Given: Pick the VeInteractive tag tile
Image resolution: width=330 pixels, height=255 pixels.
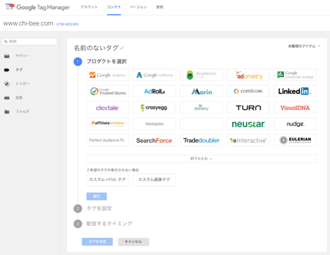Looking at the screenshot, I should pos(248,140).
